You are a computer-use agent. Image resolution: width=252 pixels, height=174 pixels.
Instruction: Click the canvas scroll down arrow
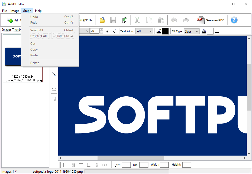tap(249, 153)
